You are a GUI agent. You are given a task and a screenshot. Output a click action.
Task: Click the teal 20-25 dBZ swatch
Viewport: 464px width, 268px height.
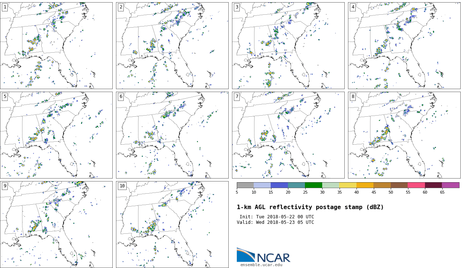[x=296, y=185]
